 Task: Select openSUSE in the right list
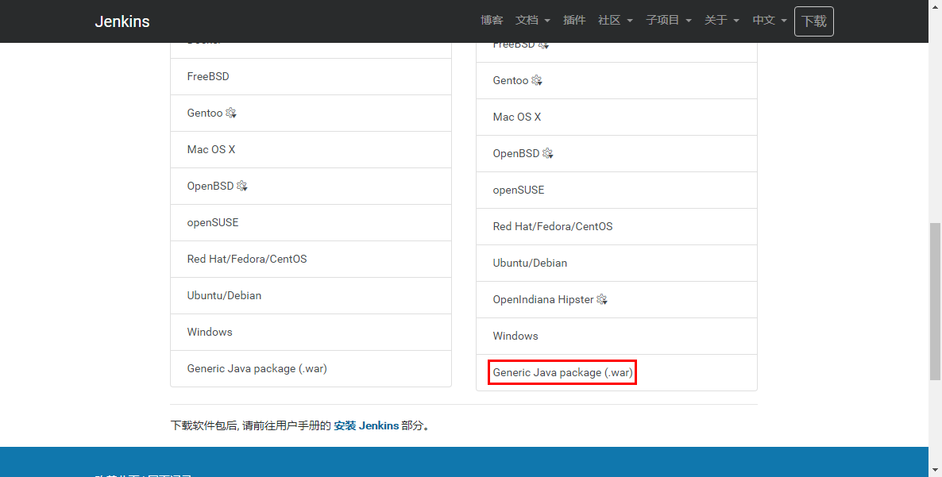coord(616,190)
